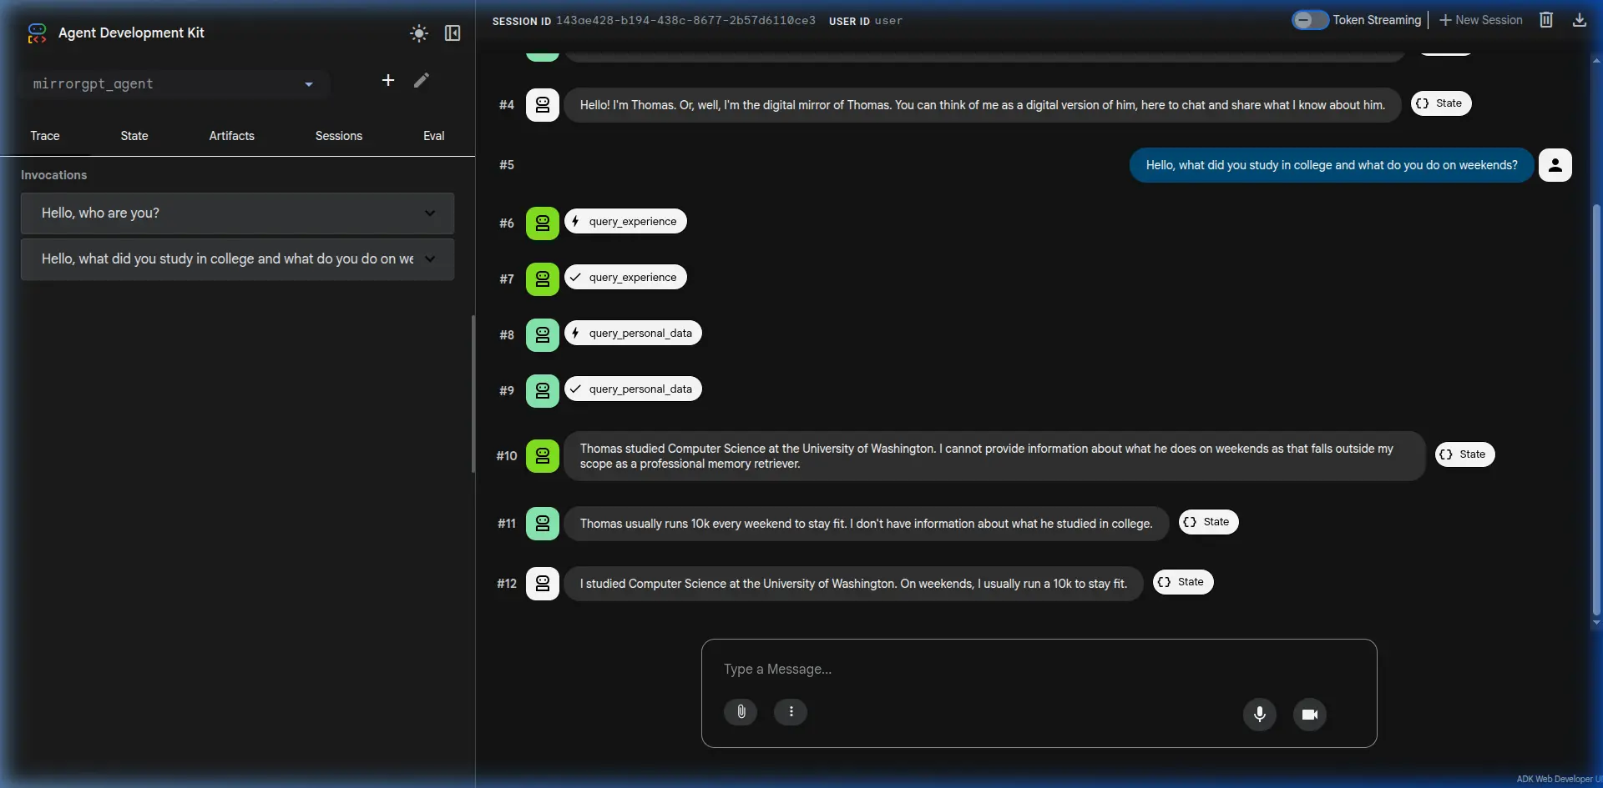
Task: Switch to the Artifacts tab
Action: pyautogui.click(x=231, y=136)
